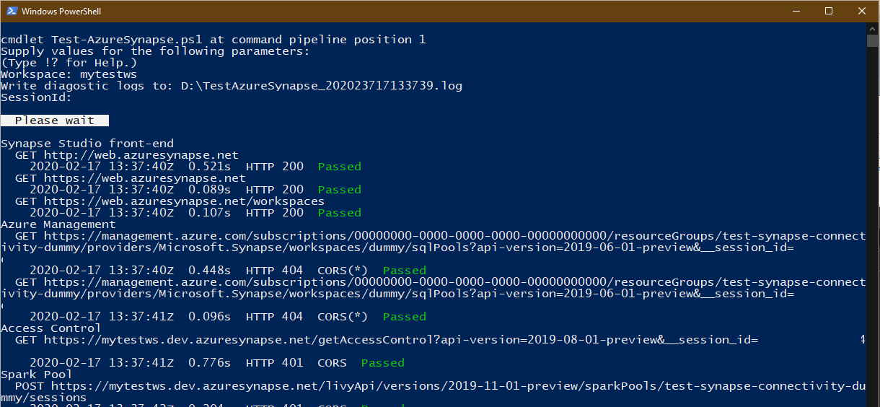
Task: Click the getAccessControl URL line
Action: pos(387,340)
